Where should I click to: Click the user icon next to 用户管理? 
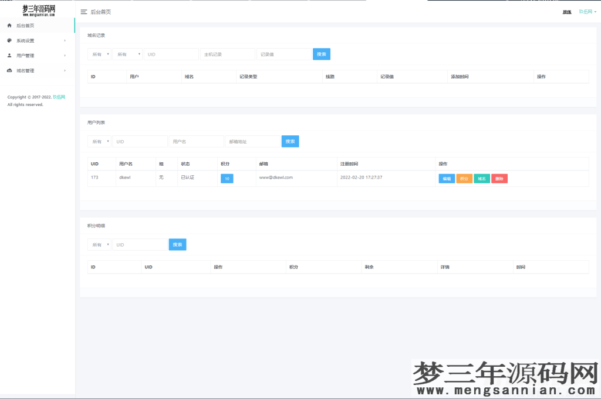point(8,55)
